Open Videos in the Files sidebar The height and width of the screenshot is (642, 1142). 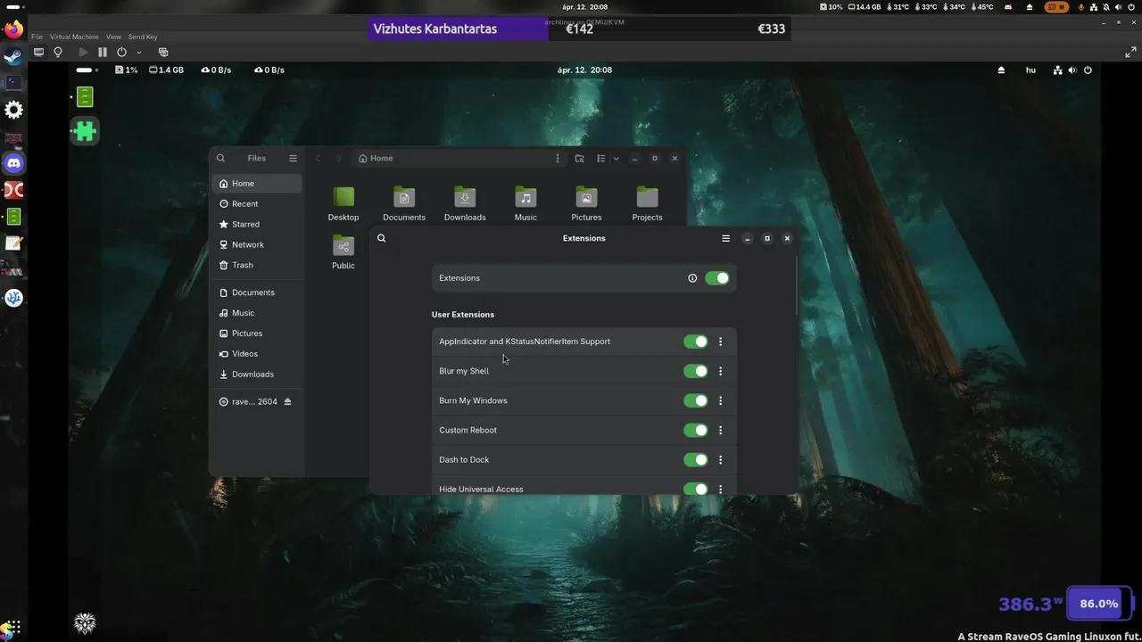point(257,354)
